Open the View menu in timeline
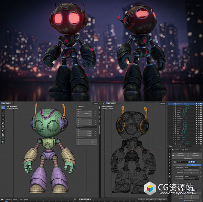This screenshot has height=202, width=203. [21, 199]
